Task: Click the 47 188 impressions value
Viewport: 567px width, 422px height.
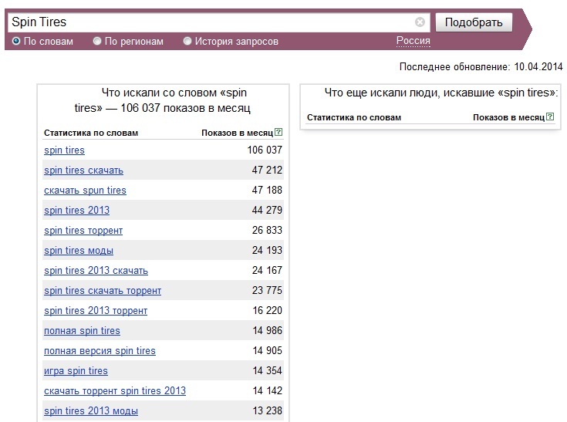Action: click(x=267, y=190)
